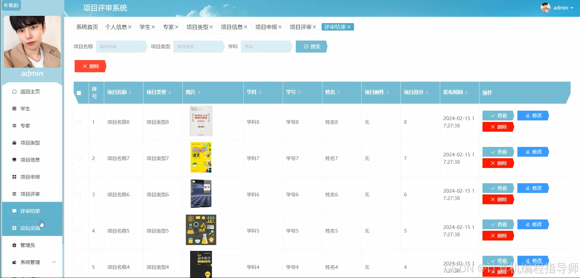Toggle the select-all checkbox in table header
This screenshot has height=278, width=580.
(x=79, y=93)
